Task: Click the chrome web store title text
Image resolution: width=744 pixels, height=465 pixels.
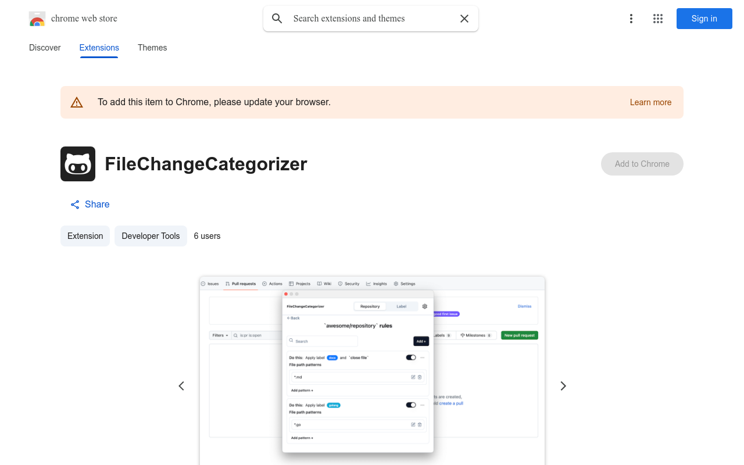Action: click(x=84, y=19)
